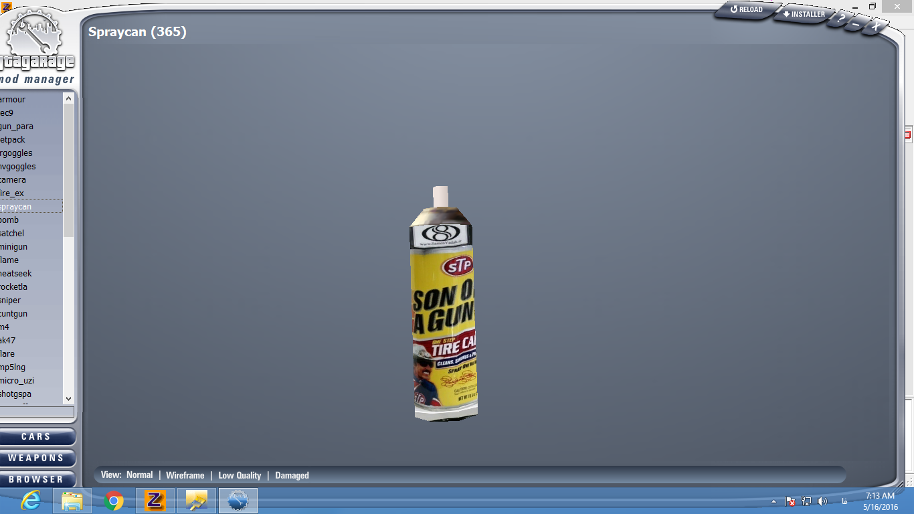Set view mode to Damaged
914x514 pixels.
(292, 475)
